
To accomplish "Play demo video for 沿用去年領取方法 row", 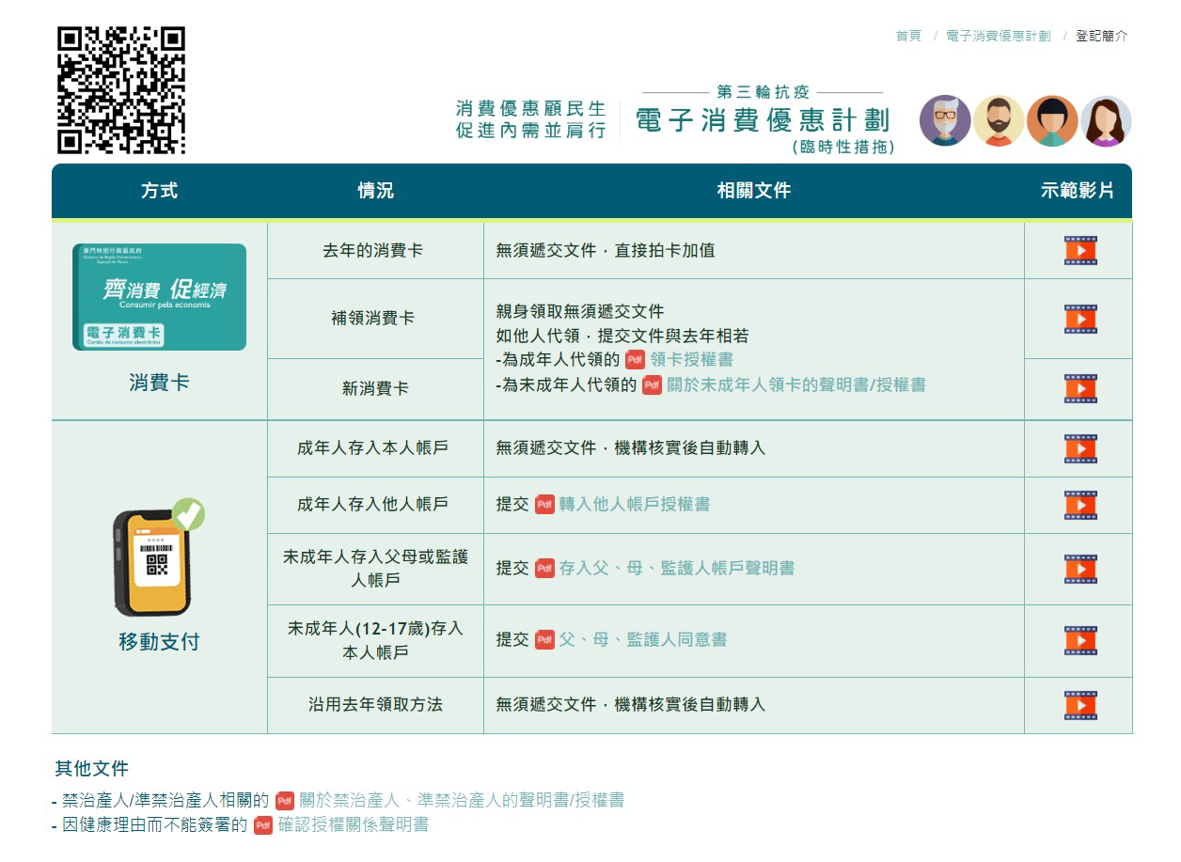I will pos(1079,705).
